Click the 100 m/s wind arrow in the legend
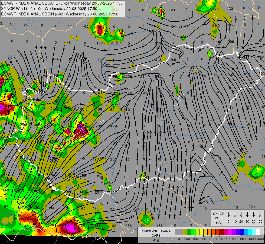 click(260, 214)
